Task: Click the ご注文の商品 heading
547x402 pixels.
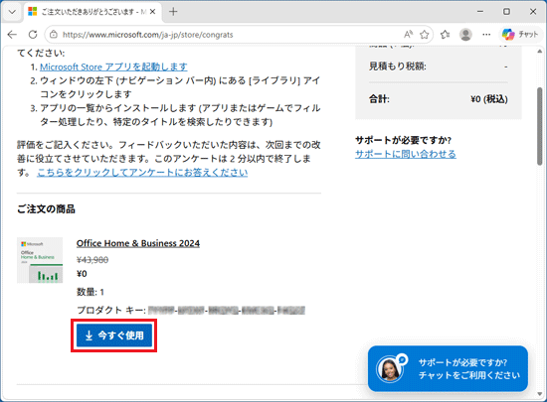Action: tap(46, 208)
